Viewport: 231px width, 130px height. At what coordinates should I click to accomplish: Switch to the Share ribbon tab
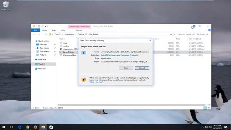pyautogui.click(x=54, y=30)
